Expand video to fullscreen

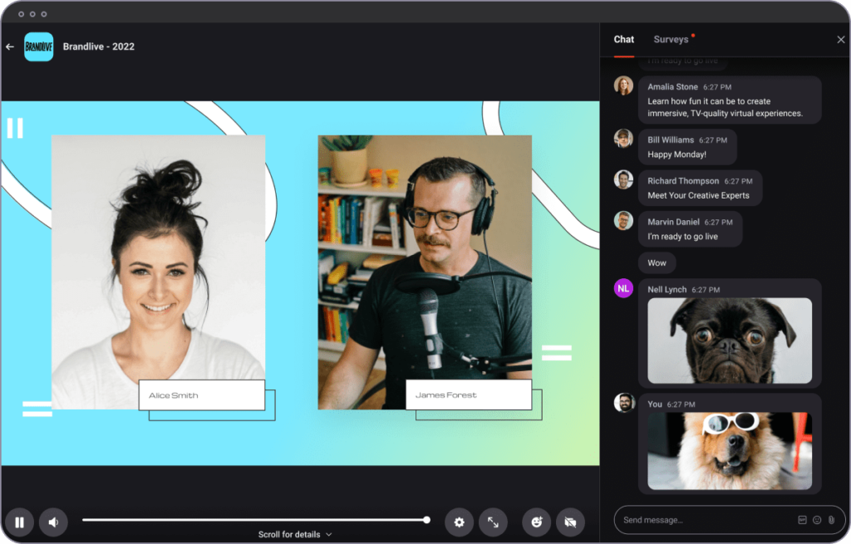[493, 522]
